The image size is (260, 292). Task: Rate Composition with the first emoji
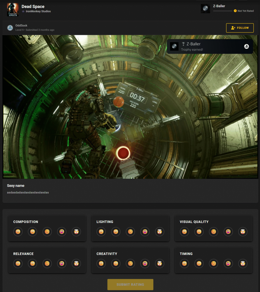(x=18, y=232)
